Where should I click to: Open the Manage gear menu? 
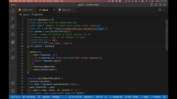pyautogui.click(x=13, y=91)
